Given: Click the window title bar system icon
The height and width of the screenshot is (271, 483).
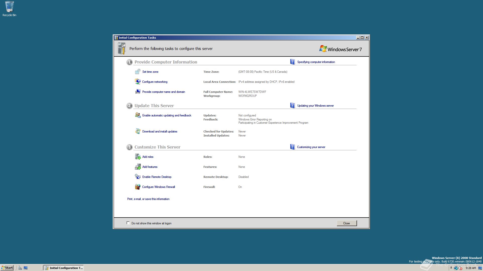Looking at the screenshot, I should tap(116, 38).
